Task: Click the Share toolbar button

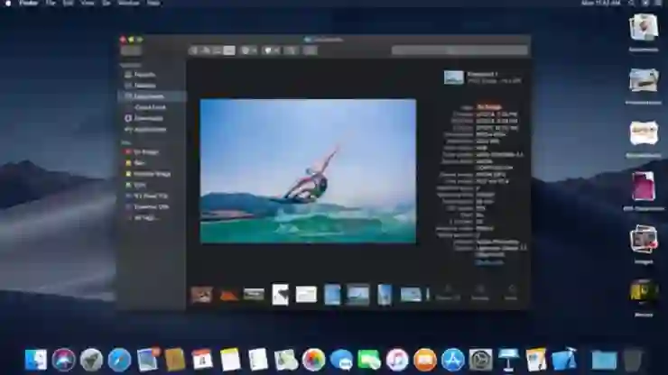Action: point(292,50)
